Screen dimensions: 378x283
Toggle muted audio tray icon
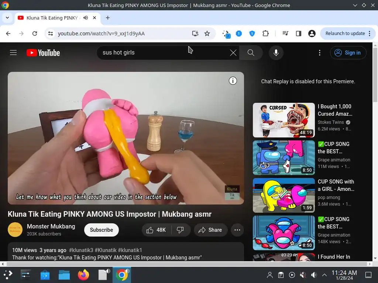click(x=303, y=275)
